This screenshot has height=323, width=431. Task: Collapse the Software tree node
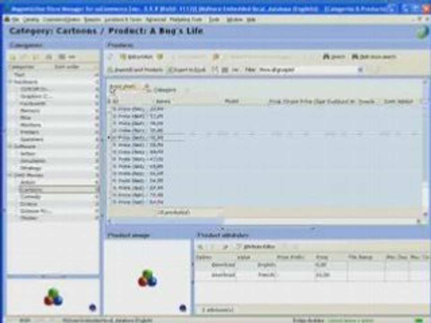coord(10,146)
